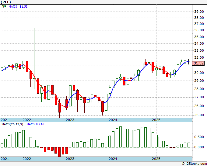
Task: Click the green PFF legend label
Action: [4, 6]
